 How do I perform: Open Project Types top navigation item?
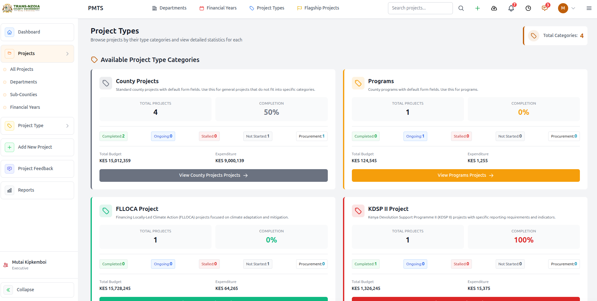click(x=267, y=8)
